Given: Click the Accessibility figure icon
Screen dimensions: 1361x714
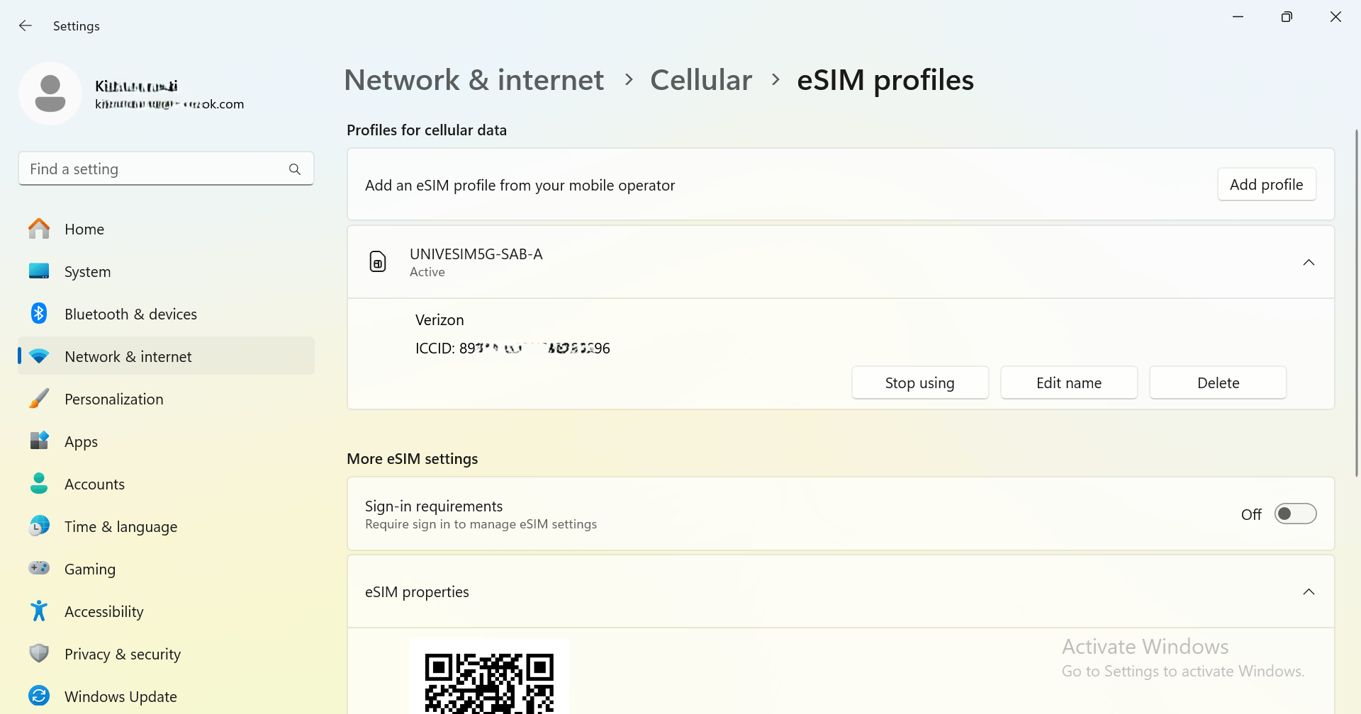Looking at the screenshot, I should [x=39, y=611].
